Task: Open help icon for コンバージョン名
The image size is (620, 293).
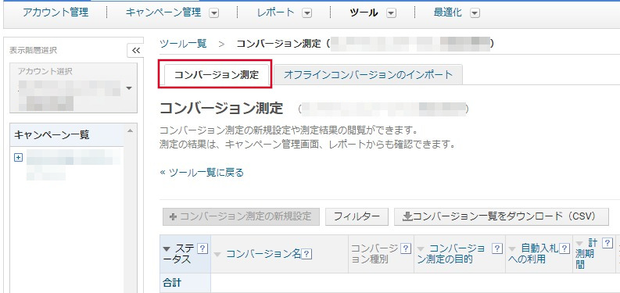Action: [306, 254]
